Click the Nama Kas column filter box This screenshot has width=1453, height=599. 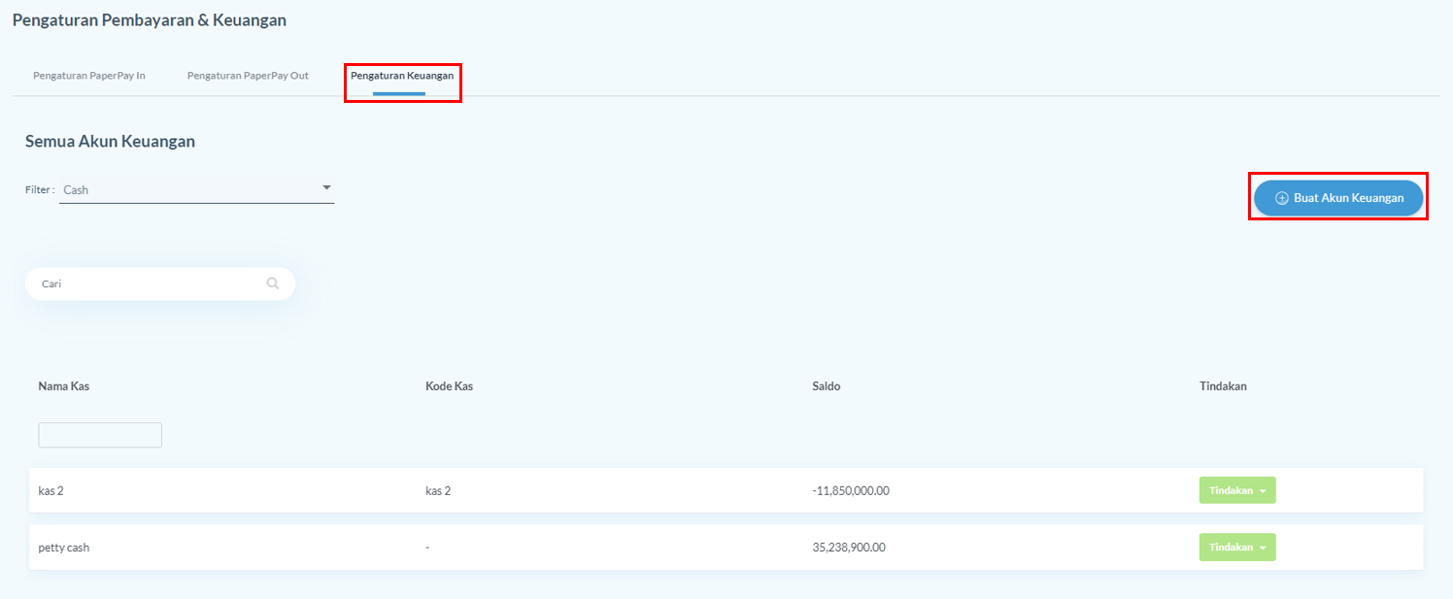point(100,435)
